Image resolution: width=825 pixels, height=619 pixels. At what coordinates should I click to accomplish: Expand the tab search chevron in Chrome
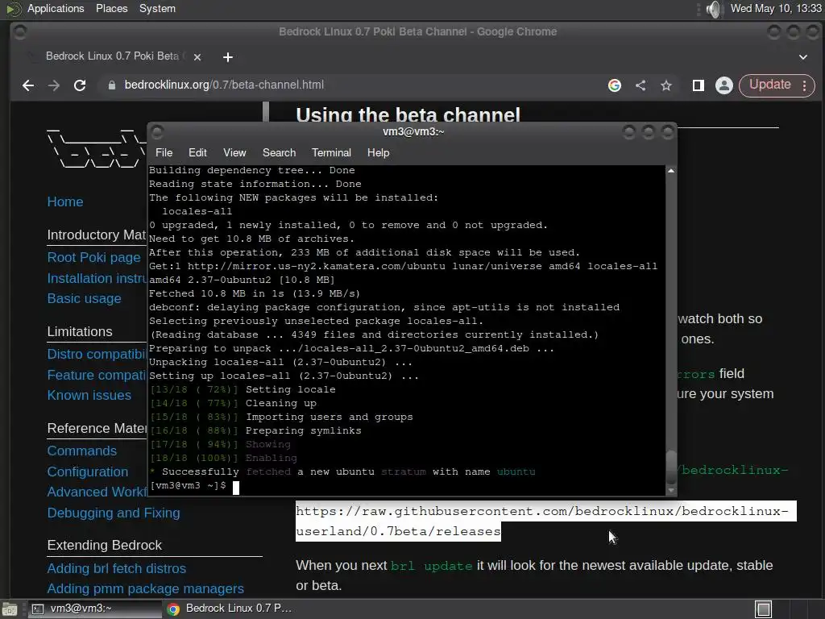point(803,57)
